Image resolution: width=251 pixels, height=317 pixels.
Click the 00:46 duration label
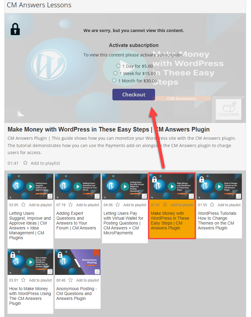click(61, 280)
